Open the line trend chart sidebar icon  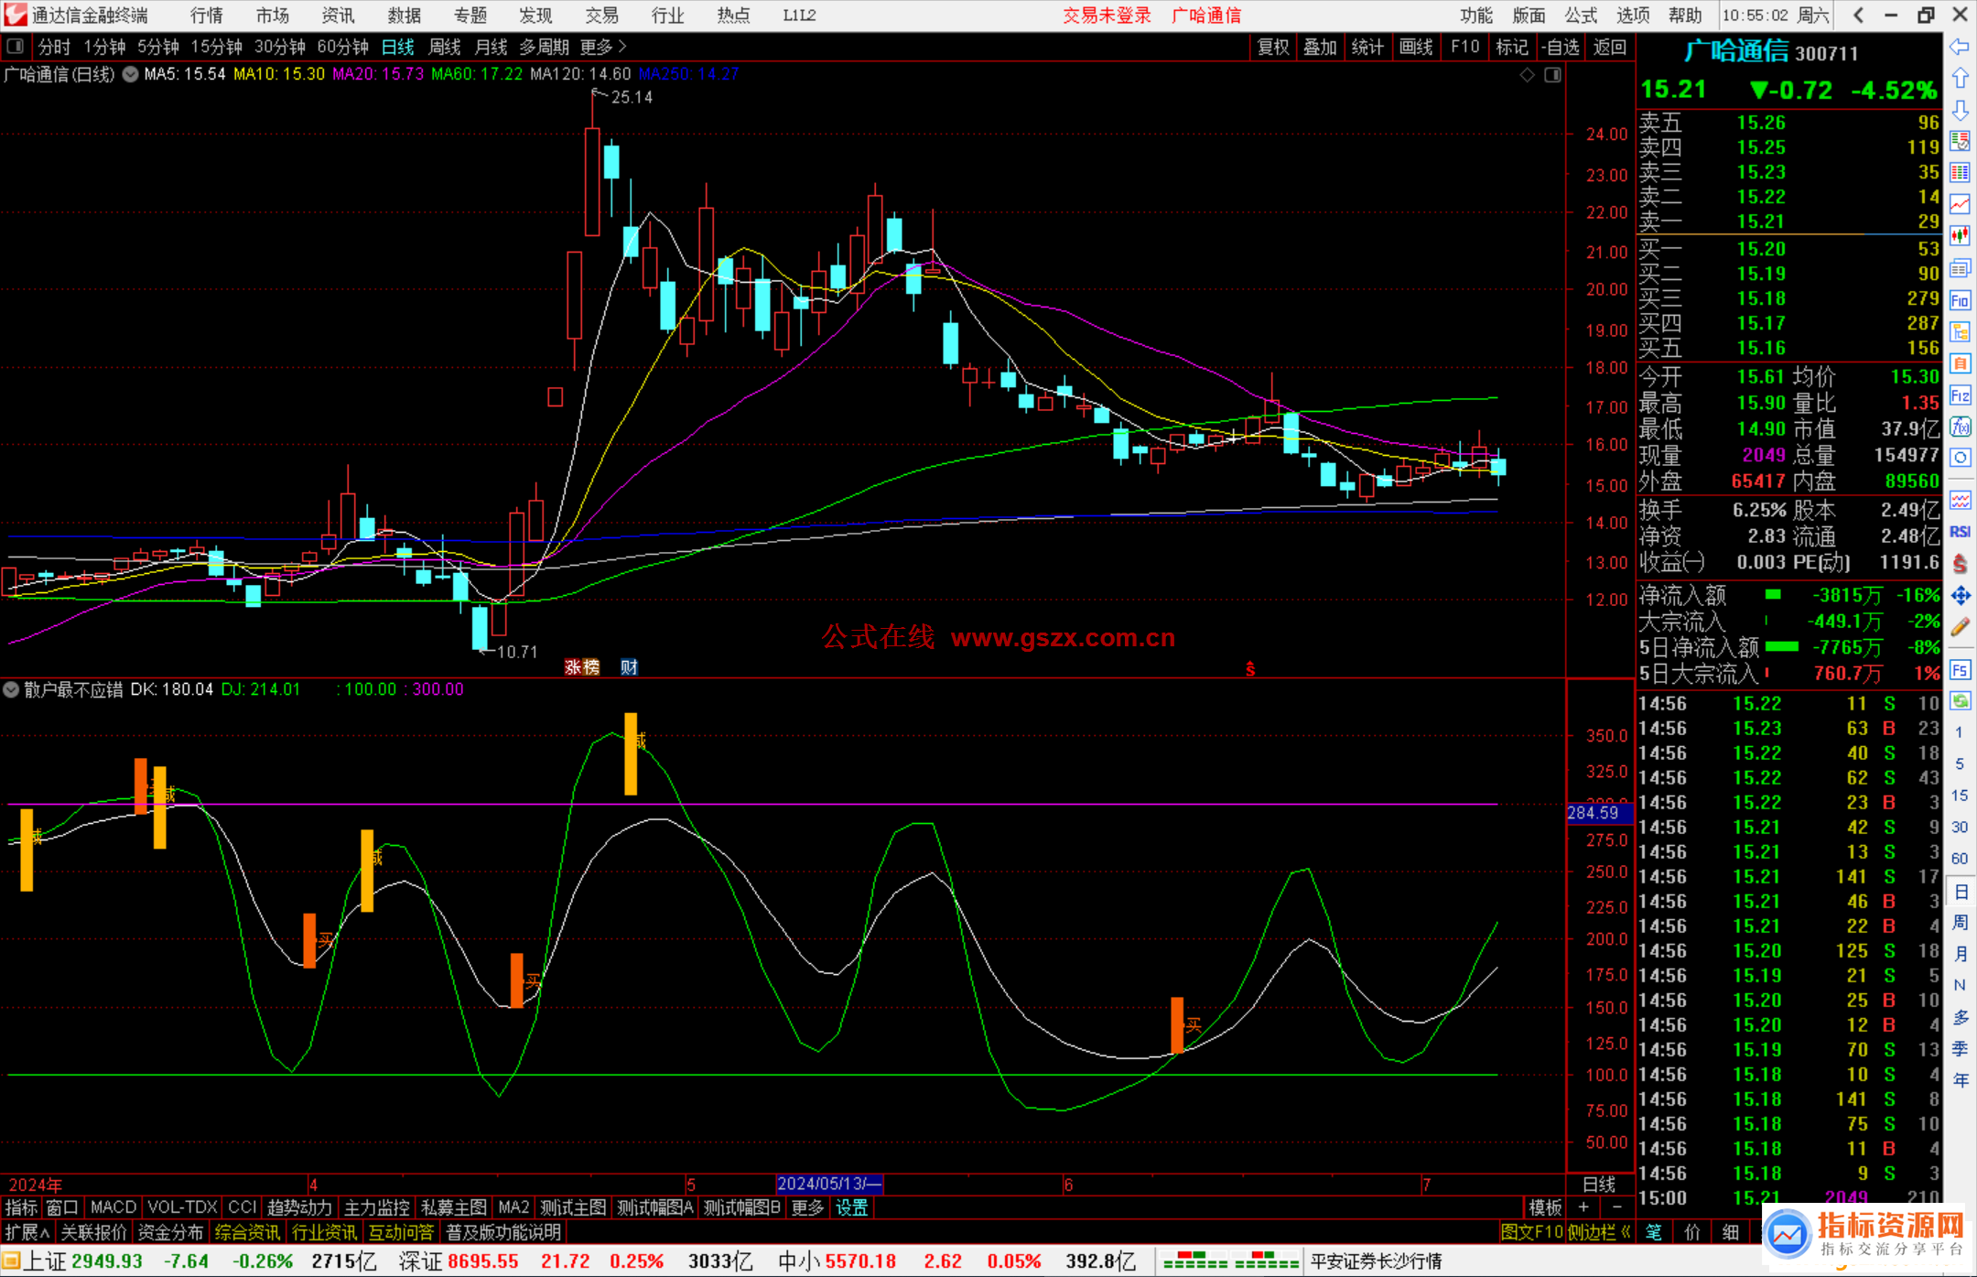1960,204
